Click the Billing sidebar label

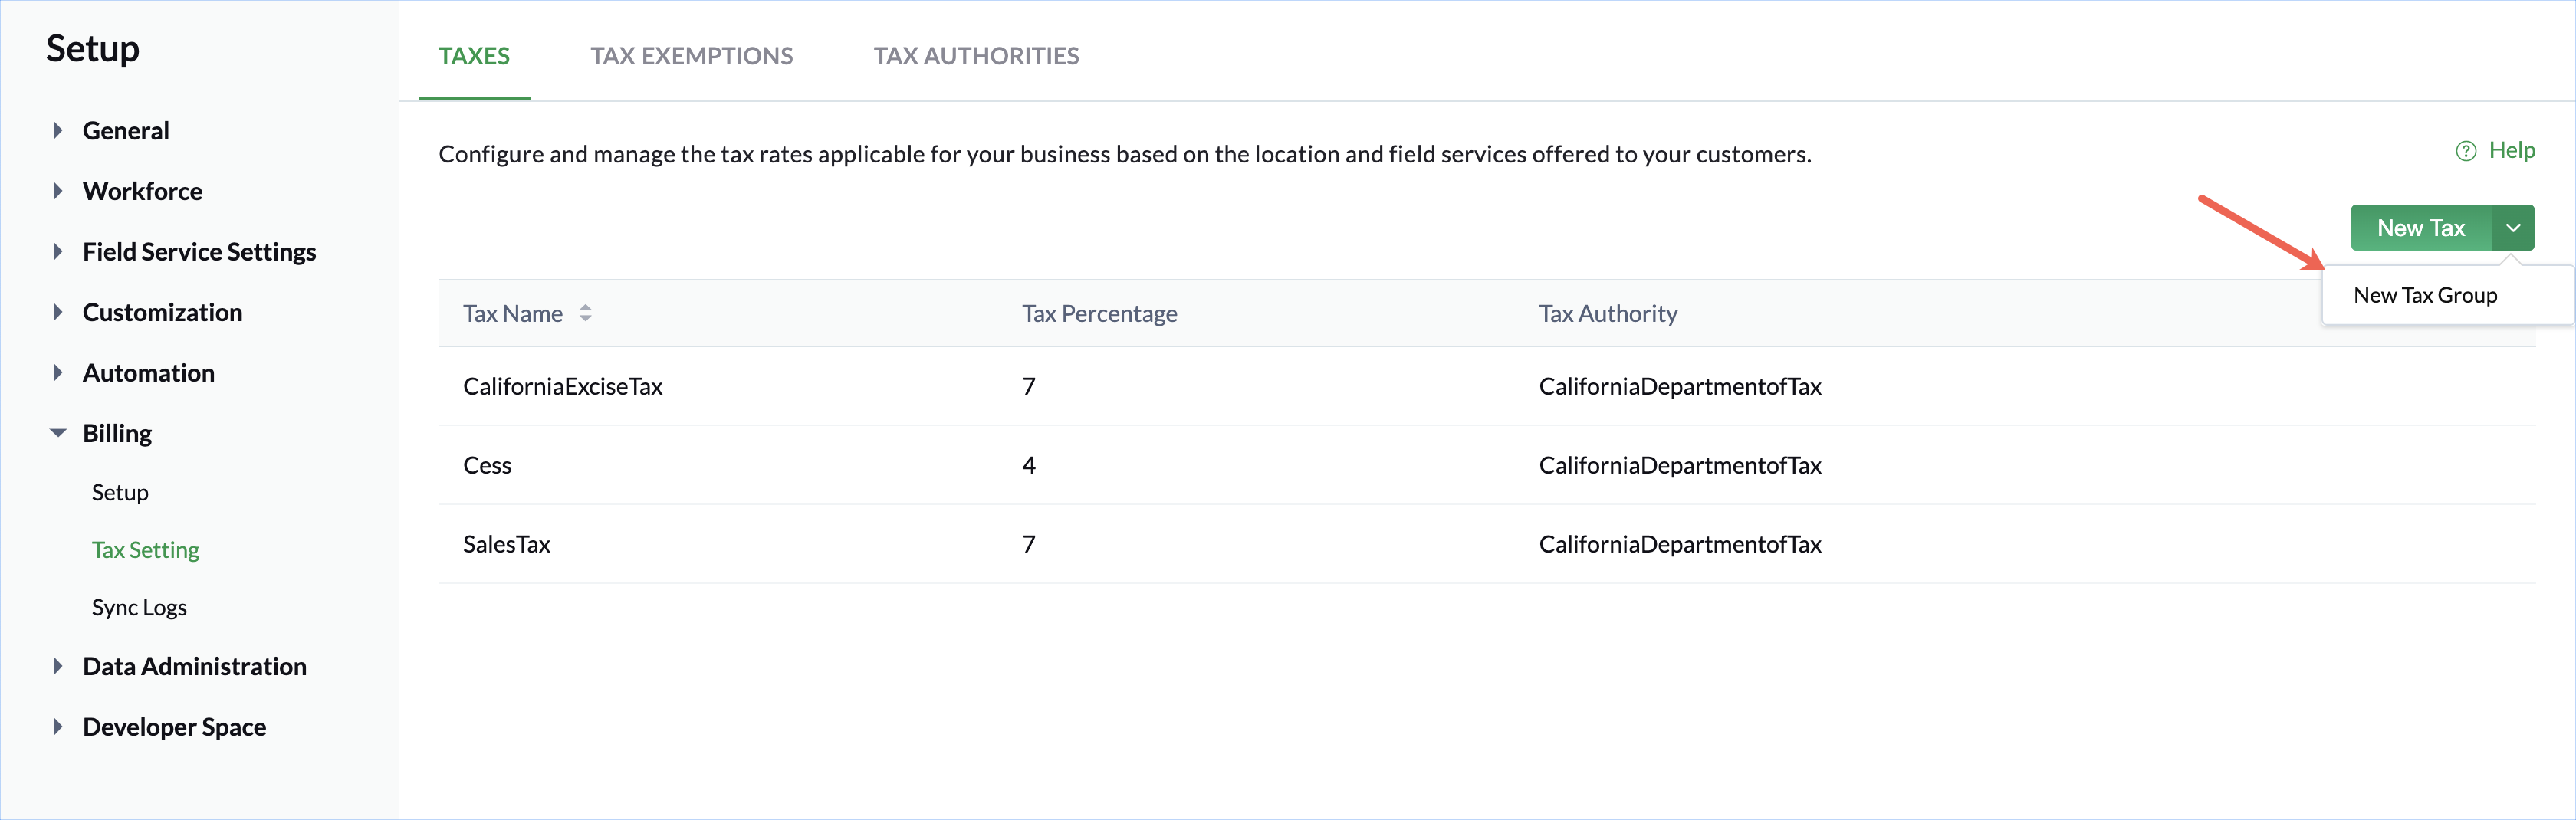point(117,434)
